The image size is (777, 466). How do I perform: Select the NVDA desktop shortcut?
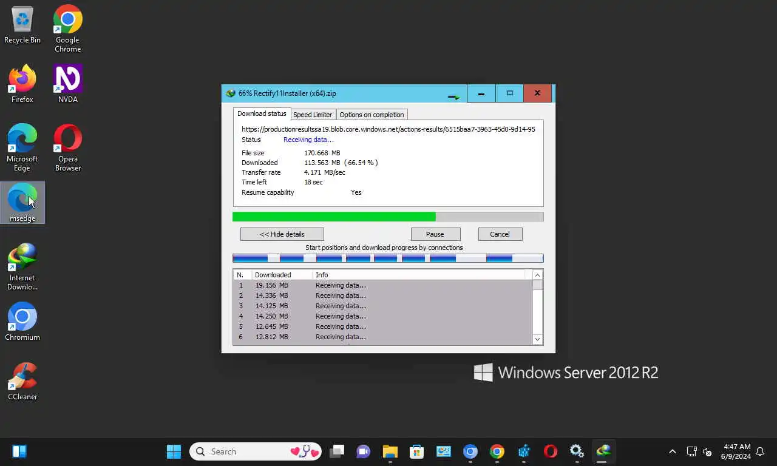[68, 84]
